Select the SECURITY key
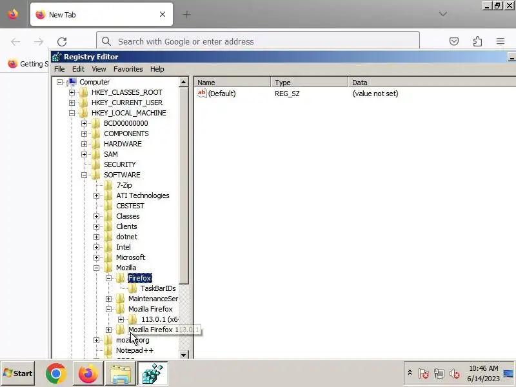Image resolution: width=516 pixels, height=387 pixels. tap(120, 164)
